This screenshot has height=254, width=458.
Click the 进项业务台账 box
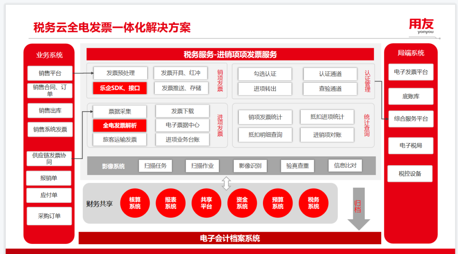(182, 139)
